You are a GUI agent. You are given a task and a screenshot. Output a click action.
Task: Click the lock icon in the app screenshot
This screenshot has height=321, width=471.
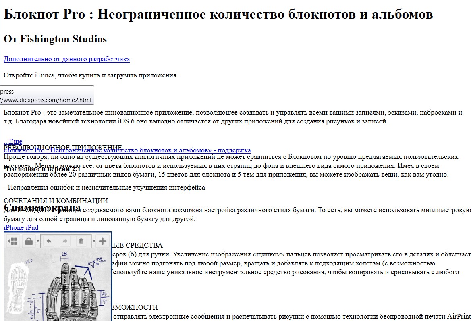pyautogui.click(x=29, y=241)
